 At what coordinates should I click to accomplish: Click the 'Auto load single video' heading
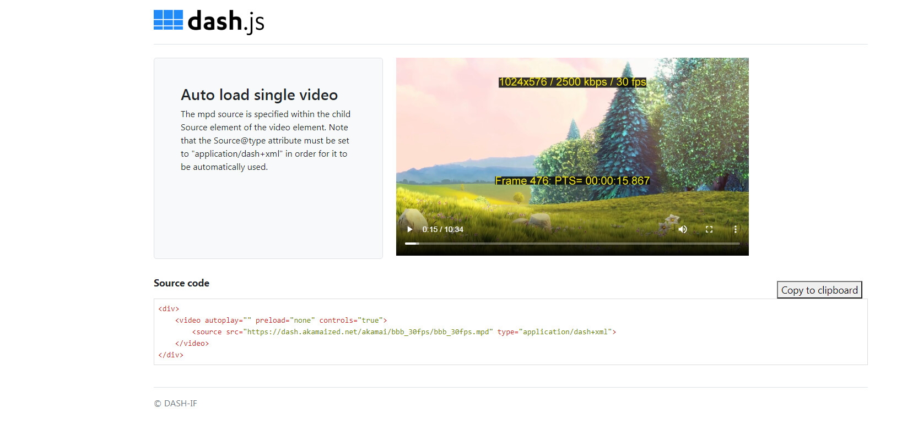(x=259, y=95)
